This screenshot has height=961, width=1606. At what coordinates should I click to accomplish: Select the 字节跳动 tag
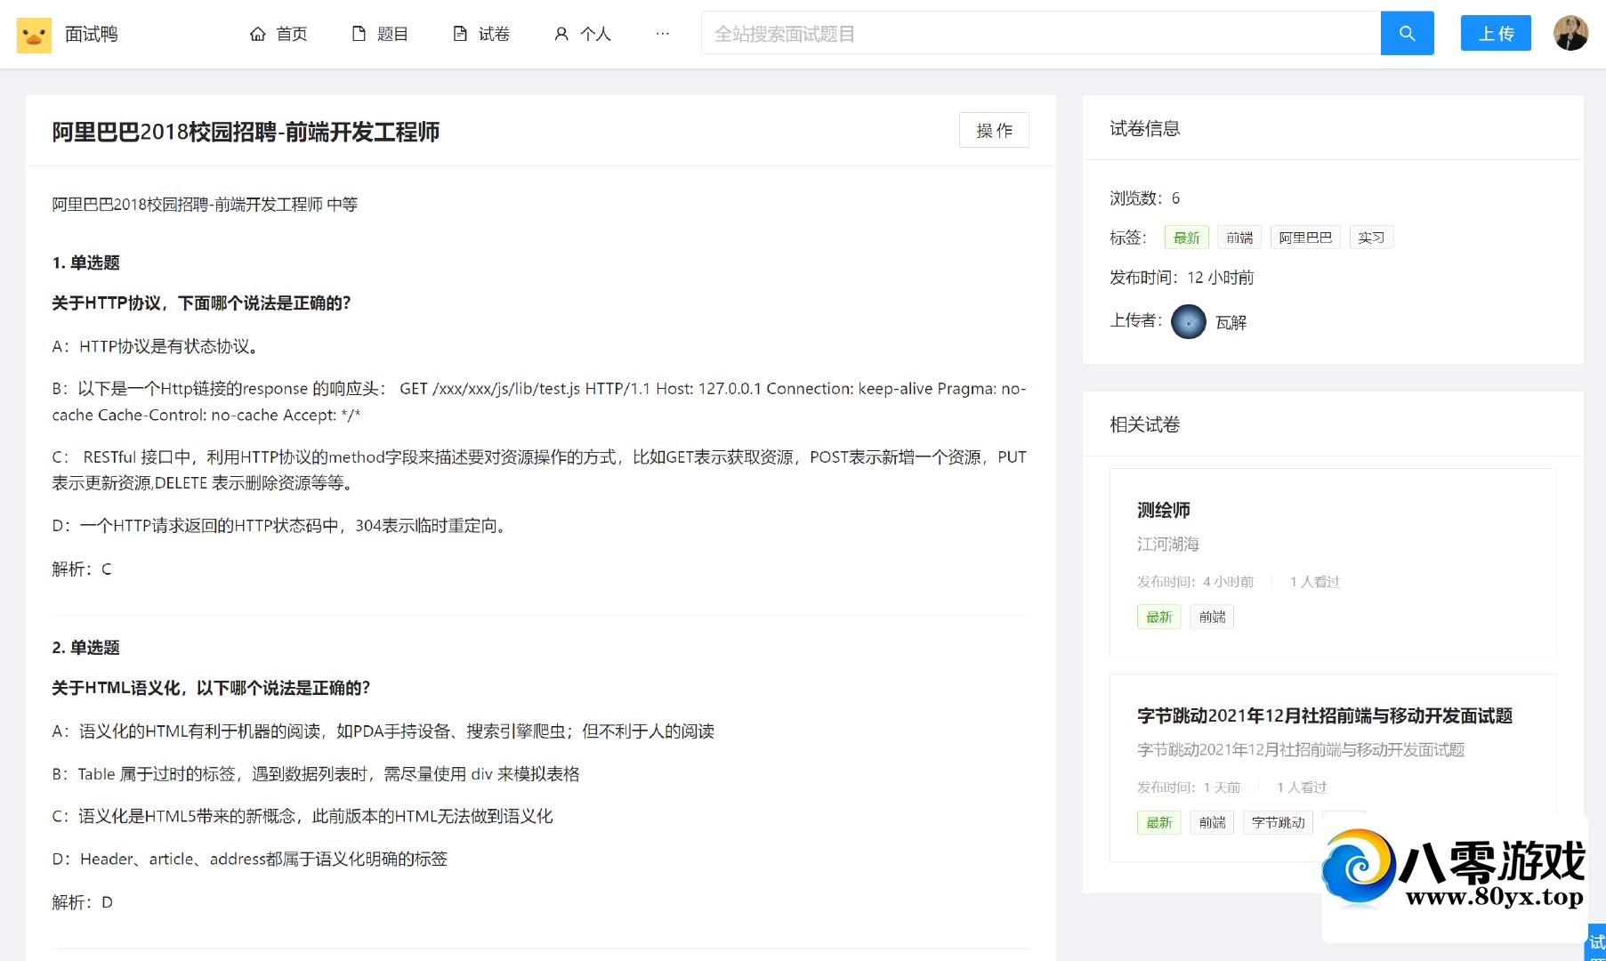click(1278, 822)
